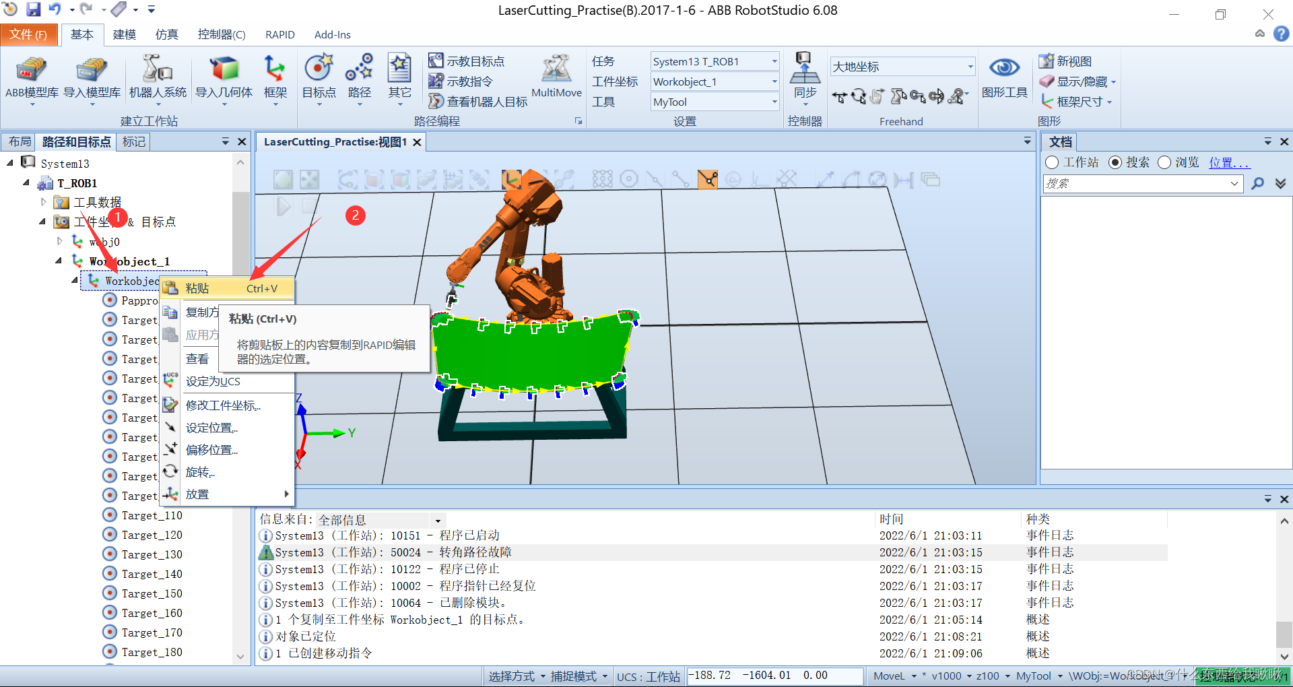The width and height of the screenshot is (1293, 687).
Task: Switch to the simulation ribbon tab
Action: tap(166, 34)
